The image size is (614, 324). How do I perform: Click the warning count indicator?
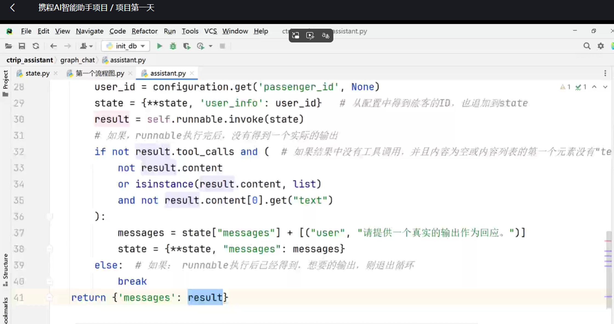565,87
